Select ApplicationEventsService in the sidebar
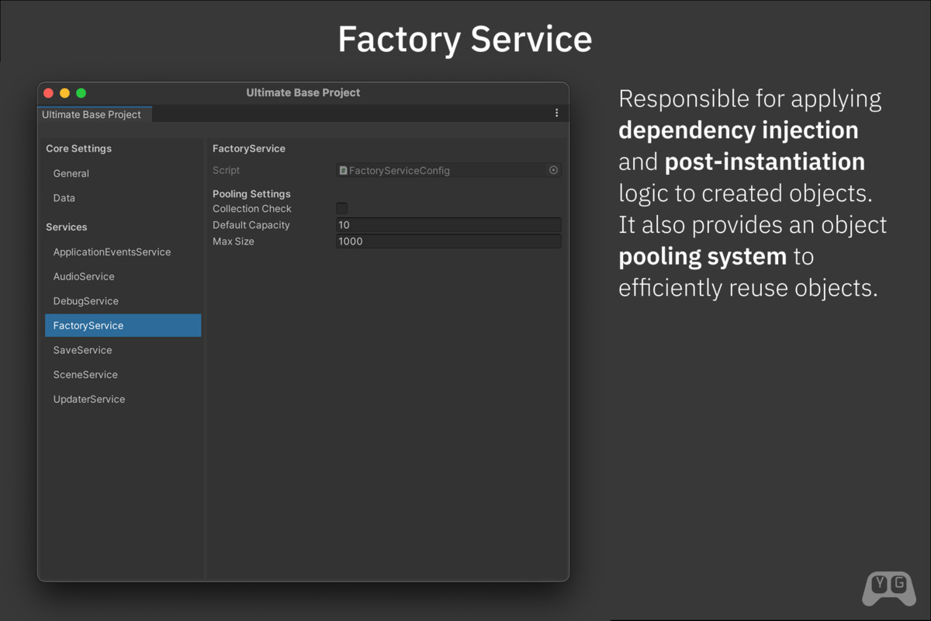This screenshot has height=621, width=931. (x=112, y=252)
